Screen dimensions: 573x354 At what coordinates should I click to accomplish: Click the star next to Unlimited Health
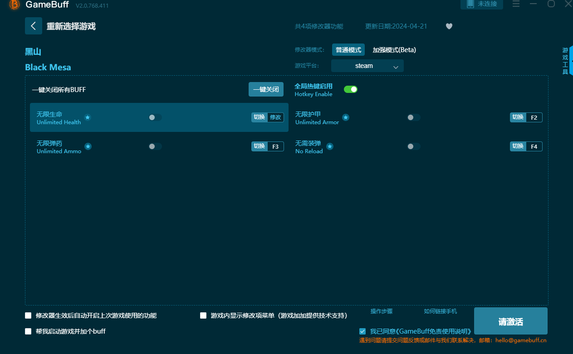click(x=88, y=117)
